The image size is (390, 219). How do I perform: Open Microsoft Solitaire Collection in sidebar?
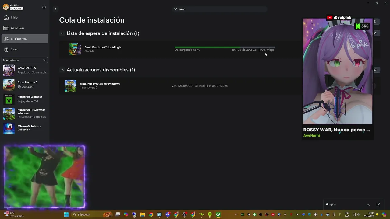[25, 128]
